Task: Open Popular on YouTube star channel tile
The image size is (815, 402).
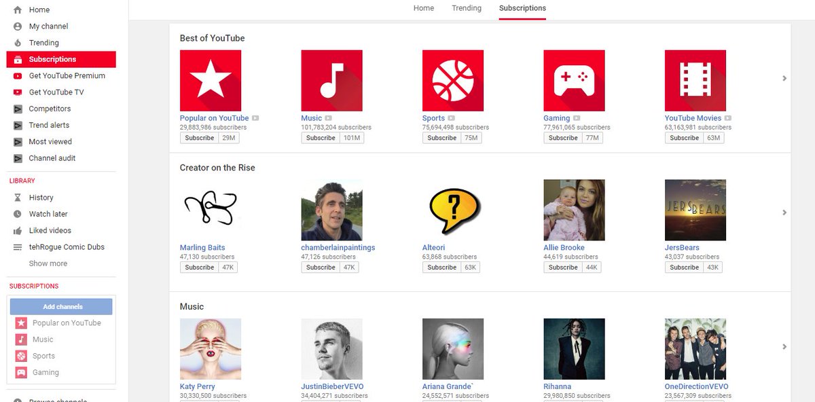Action: (211, 81)
